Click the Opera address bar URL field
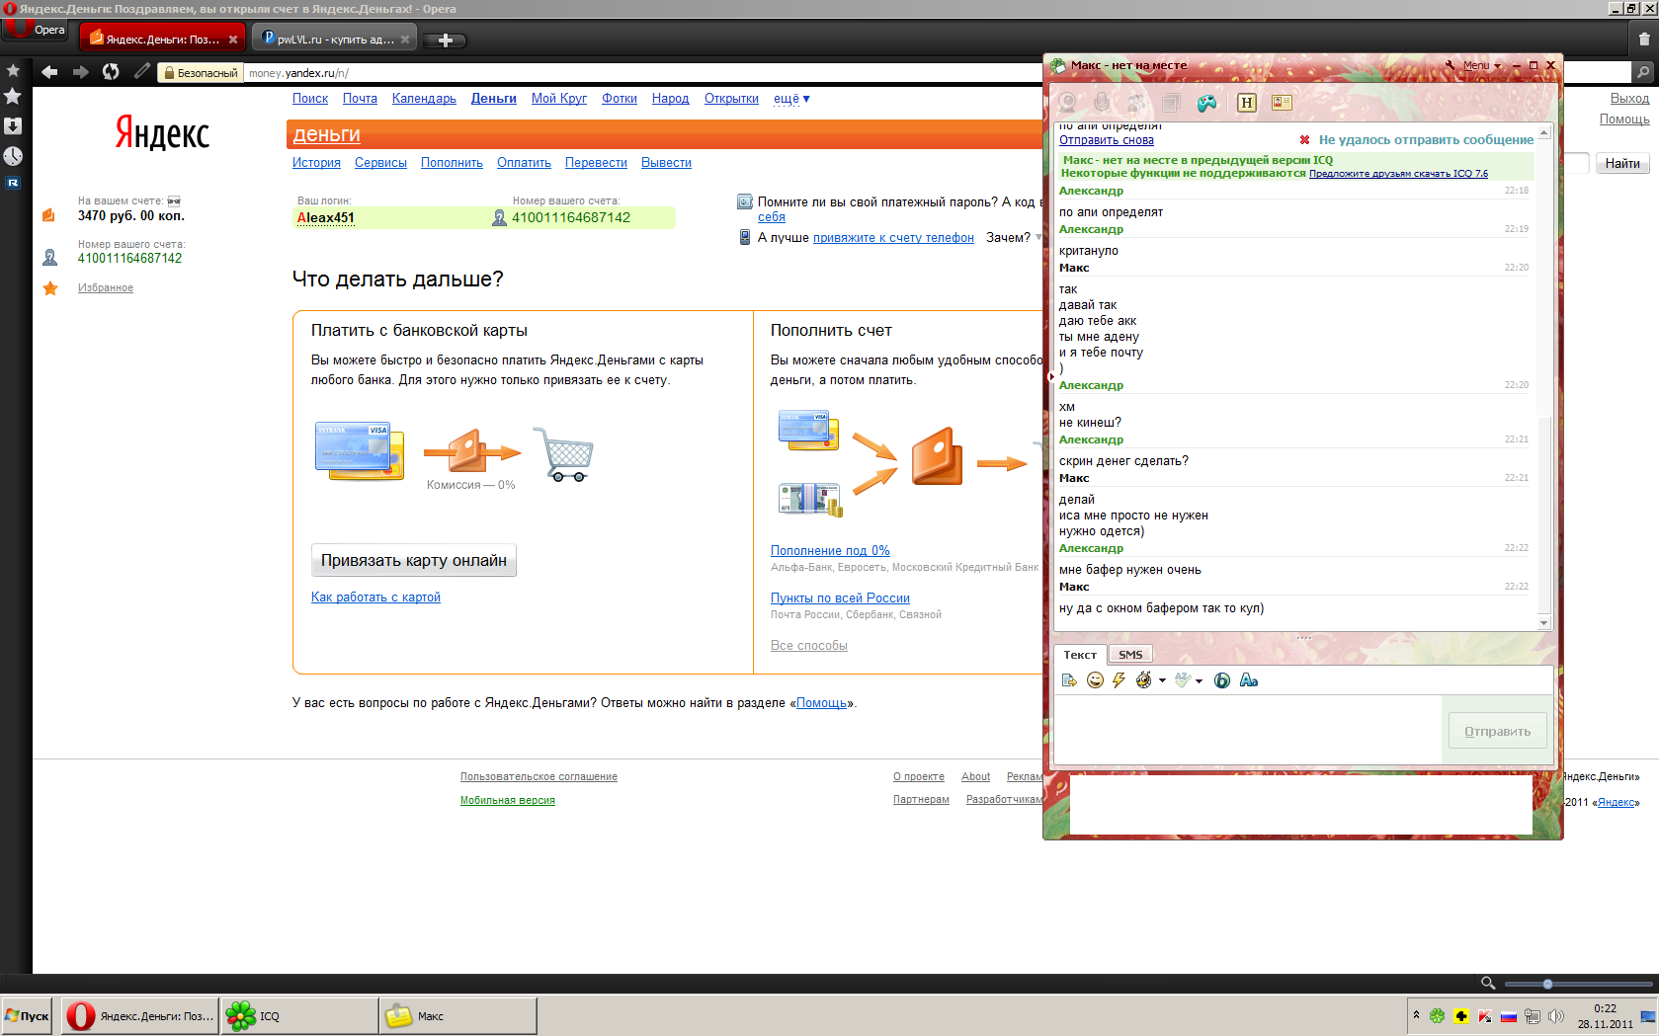1659x1036 pixels. (x=642, y=72)
